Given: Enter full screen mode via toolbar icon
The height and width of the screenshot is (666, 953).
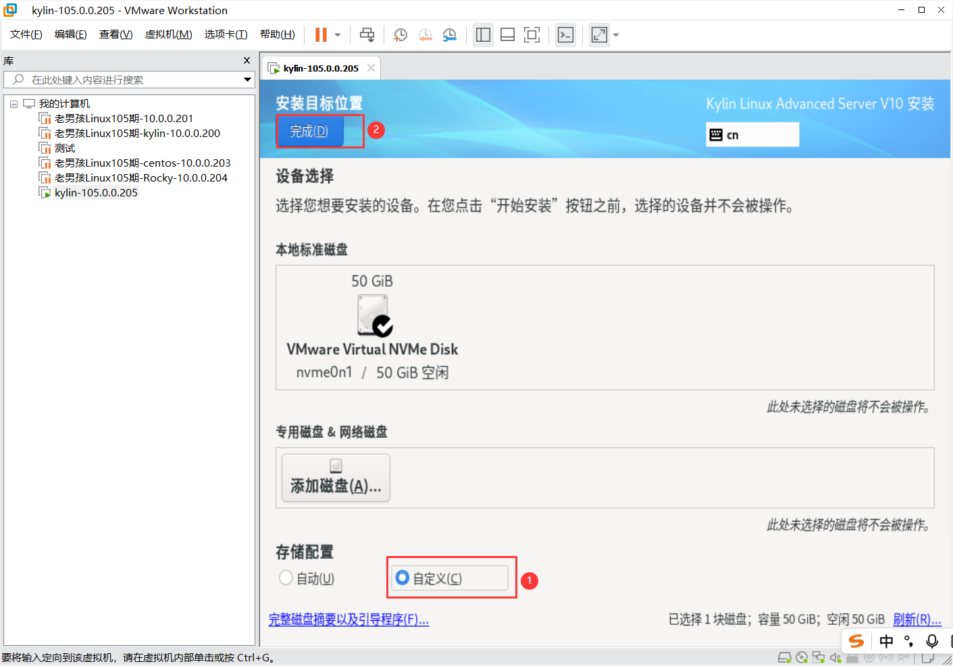Looking at the screenshot, I should [x=532, y=35].
